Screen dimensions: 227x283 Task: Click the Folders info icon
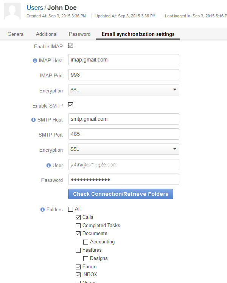click(42, 209)
